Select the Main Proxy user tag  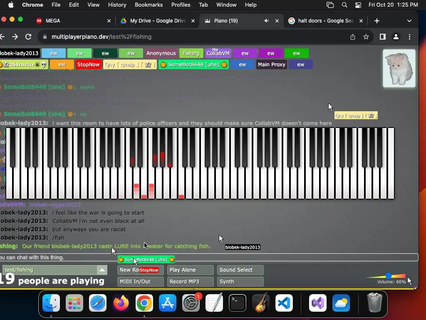click(x=272, y=65)
